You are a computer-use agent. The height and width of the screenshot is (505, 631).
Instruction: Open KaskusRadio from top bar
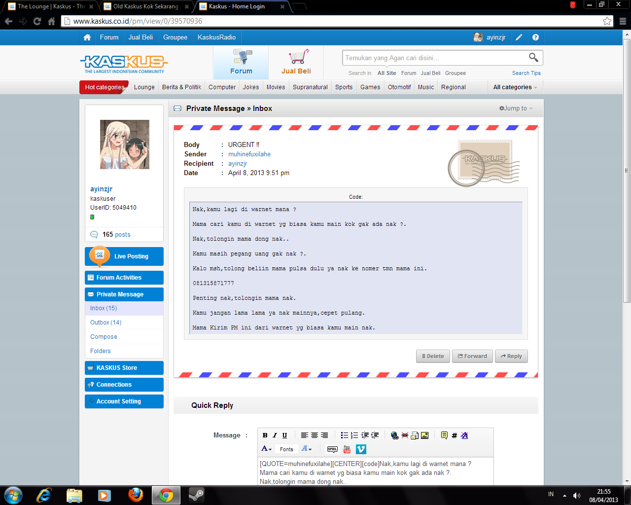[216, 37]
